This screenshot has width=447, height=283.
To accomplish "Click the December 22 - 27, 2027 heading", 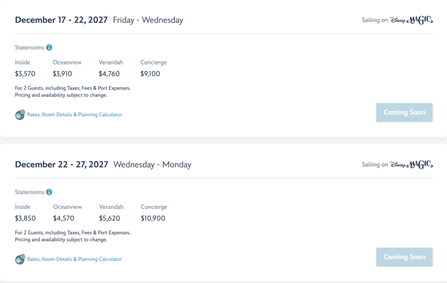I will pos(62,165).
